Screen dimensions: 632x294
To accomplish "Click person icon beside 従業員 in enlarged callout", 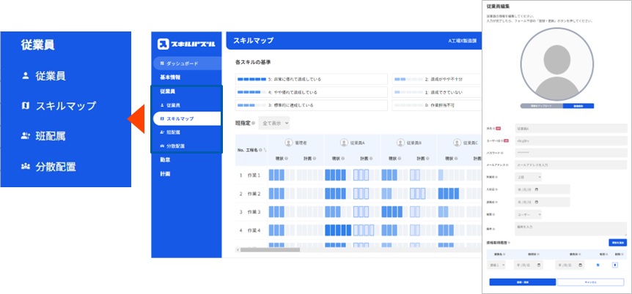I will 26,75.
